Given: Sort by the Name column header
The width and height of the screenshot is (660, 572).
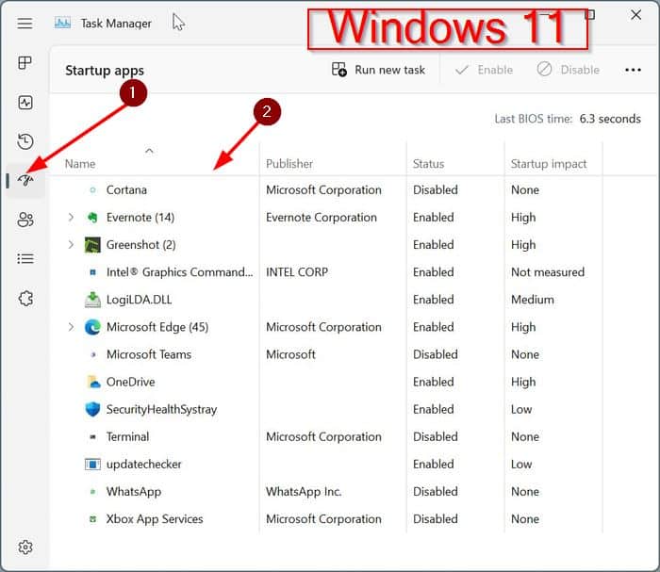Looking at the screenshot, I should click(x=80, y=164).
